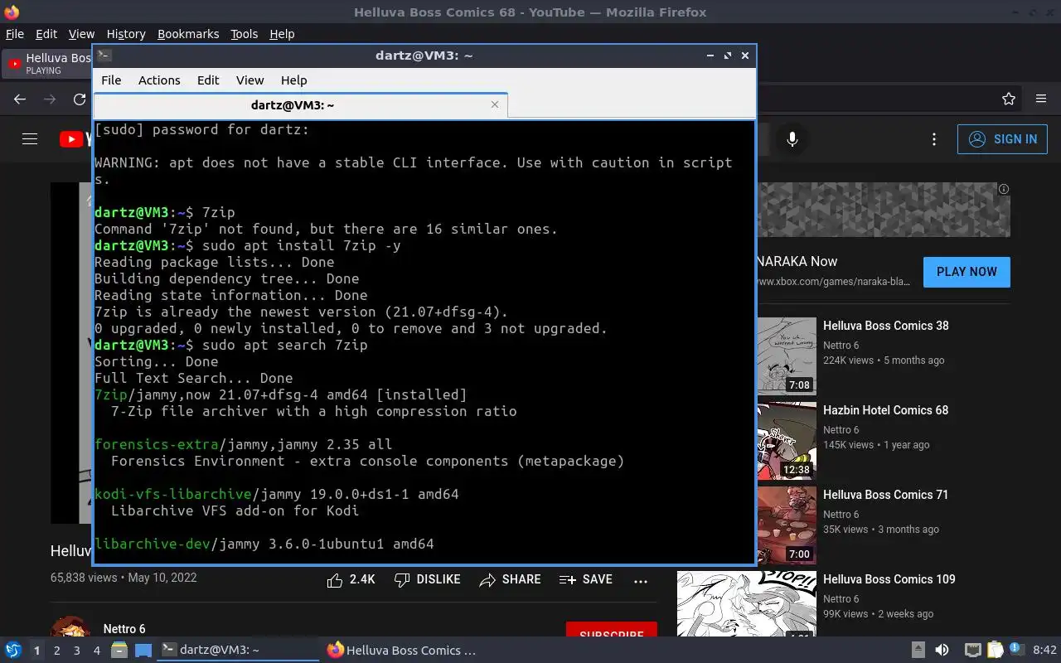Image resolution: width=1061 pixels, height=663 pixels.
Task: Share the YouTube video
Action: tap(510, 580)
